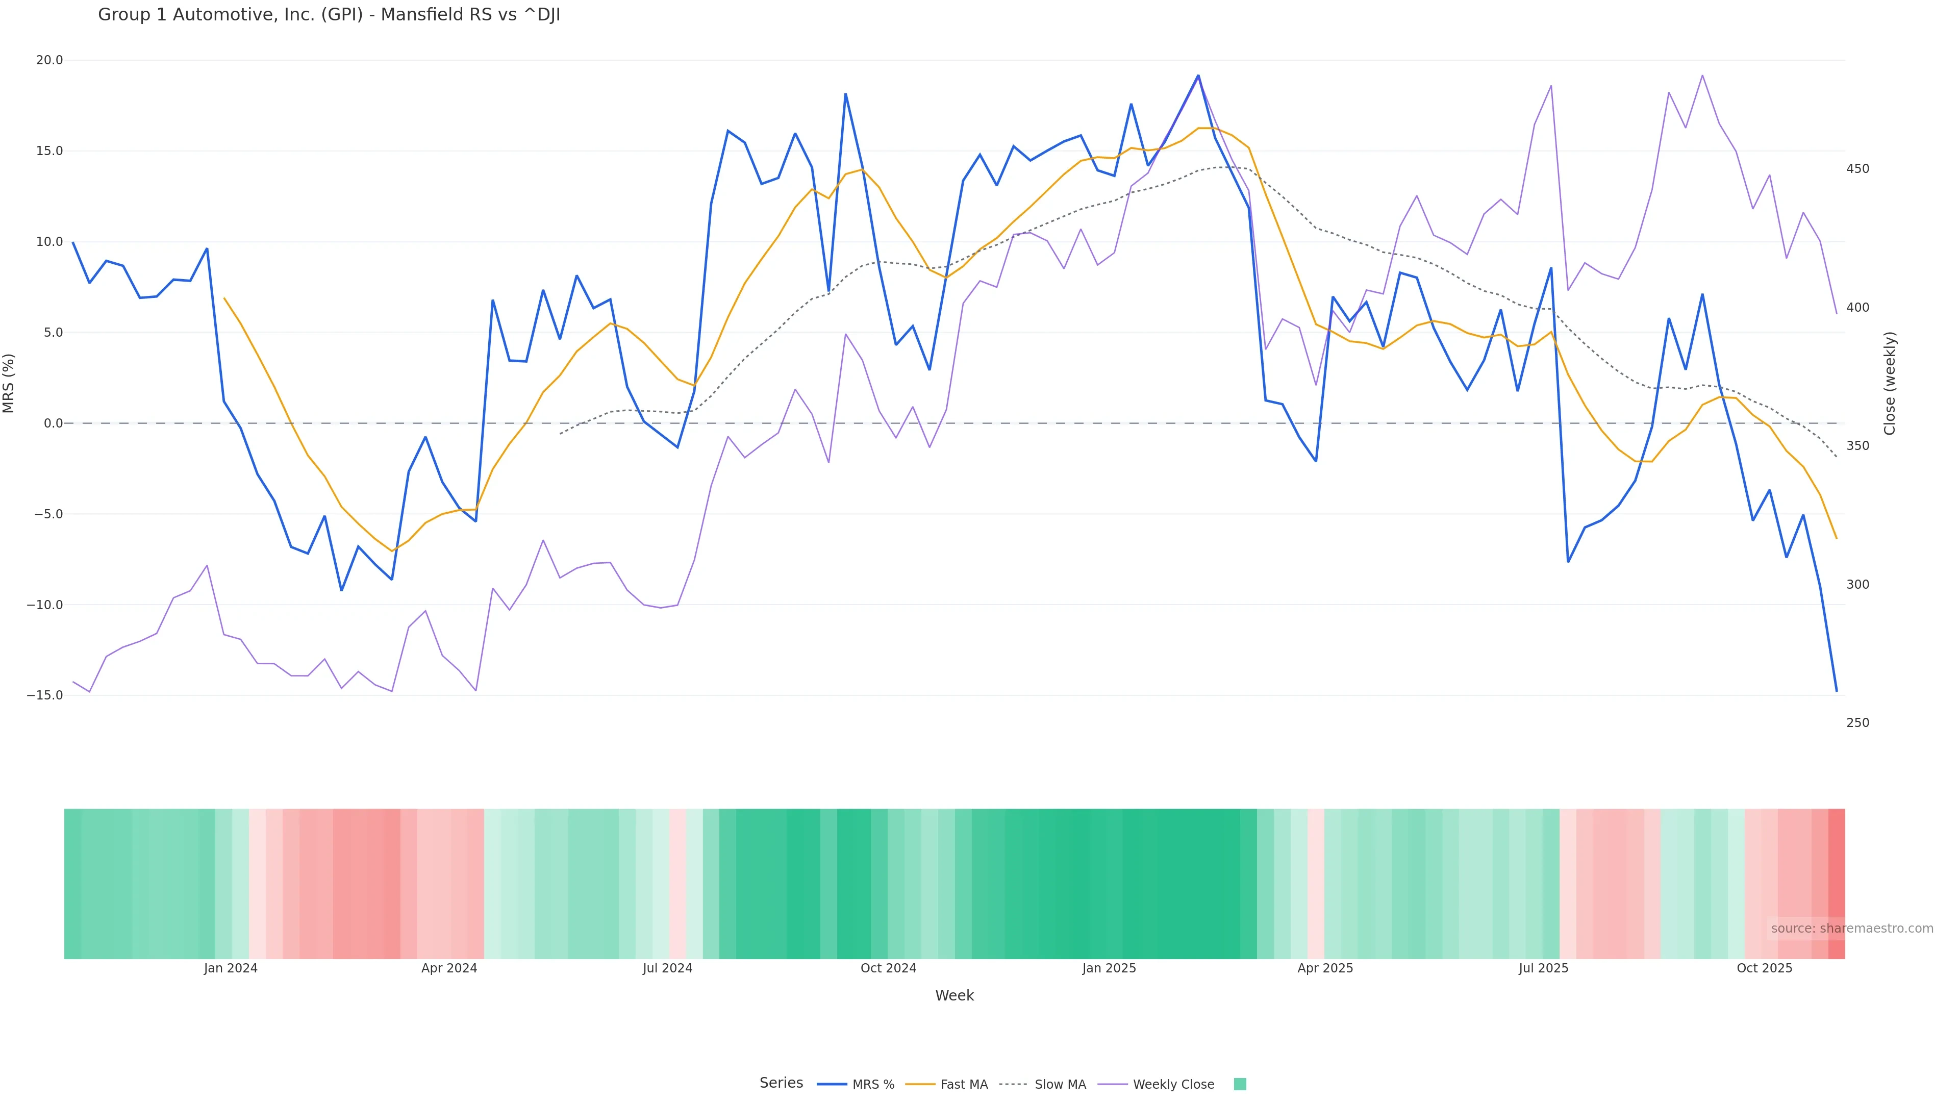
Task: Click the 'Oct 2025' x-axis tick label
Action: coord(1764,968)
